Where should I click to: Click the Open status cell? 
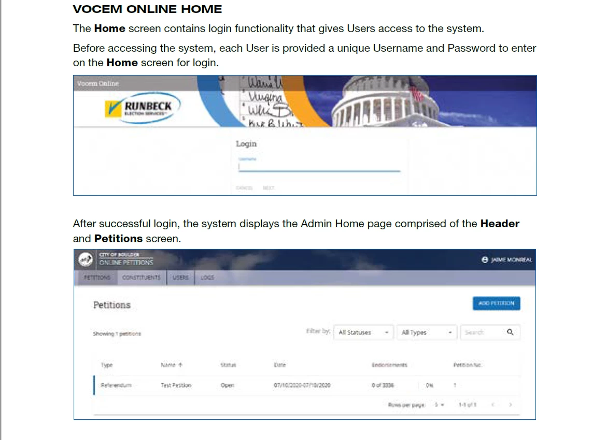pyautogui.click(x=228, y=385)
